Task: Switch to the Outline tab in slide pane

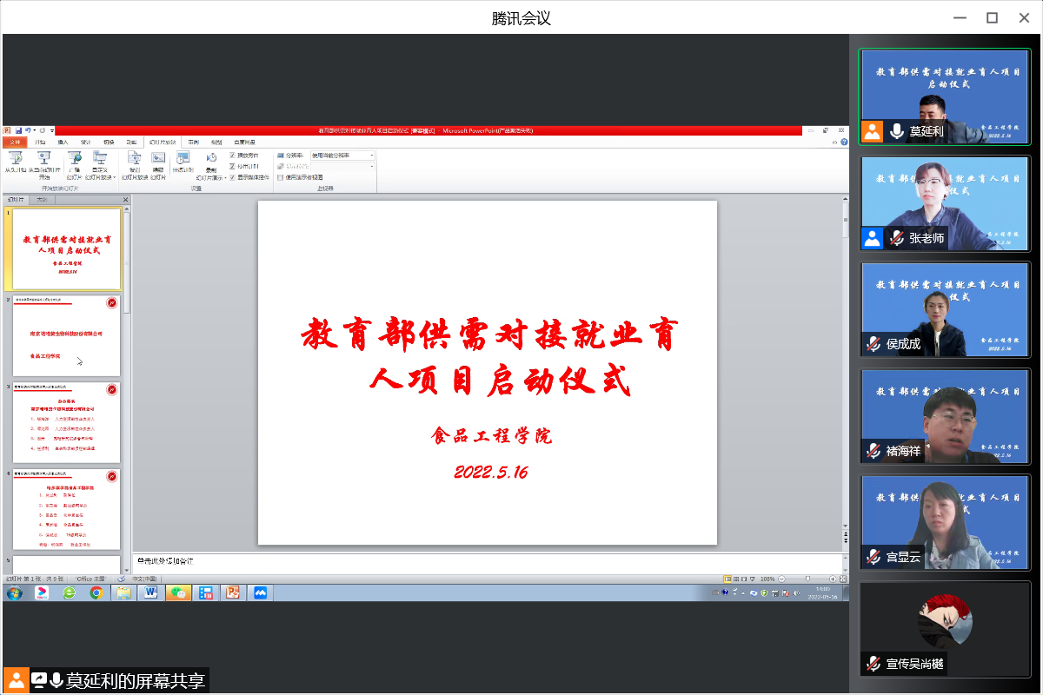Action: point(41,200)
